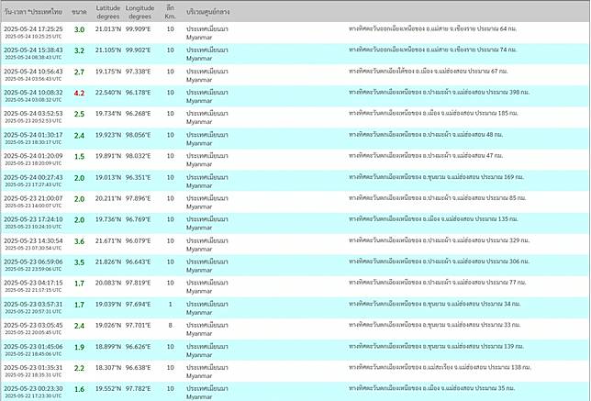Open the 2025-05-24 15:38:43 earthquake entry
The image size is (591, 401).
coord(33,50)
